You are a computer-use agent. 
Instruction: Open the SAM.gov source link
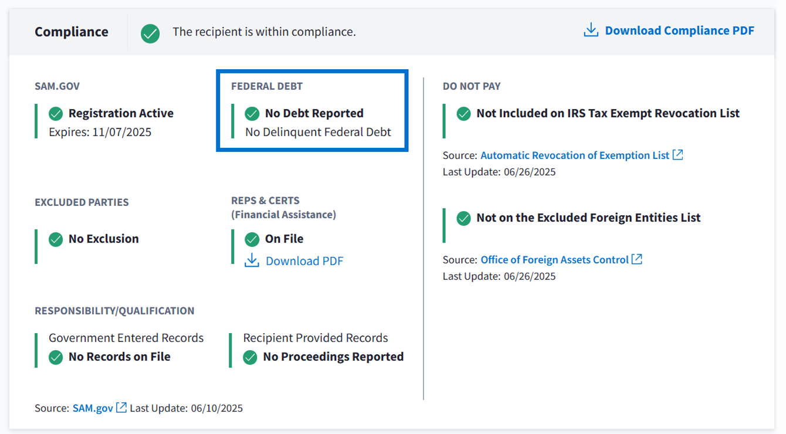93,408
